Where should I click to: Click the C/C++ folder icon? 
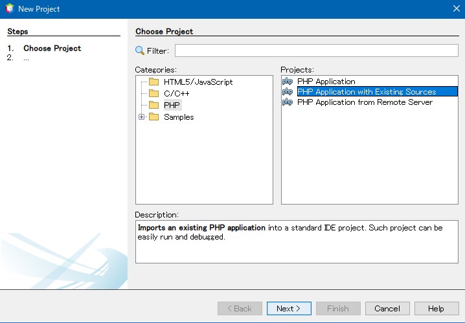tap(153, 93)
